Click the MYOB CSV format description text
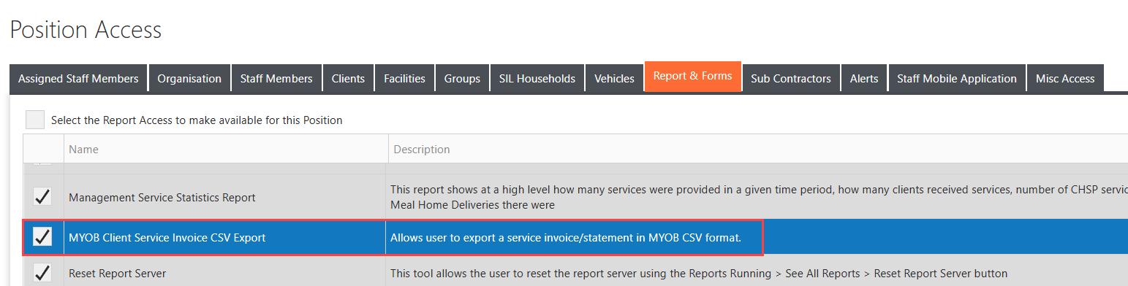This screenshot has height=286, width=1128. click(566, 238)
